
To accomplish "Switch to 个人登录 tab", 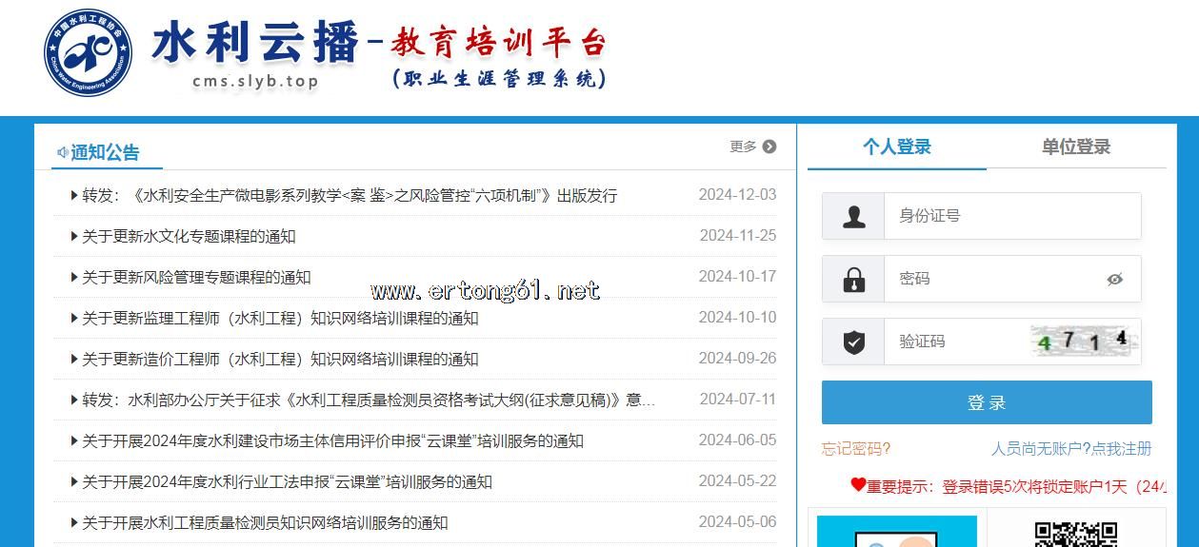I will pyautogui.click(x=896, y=147).
